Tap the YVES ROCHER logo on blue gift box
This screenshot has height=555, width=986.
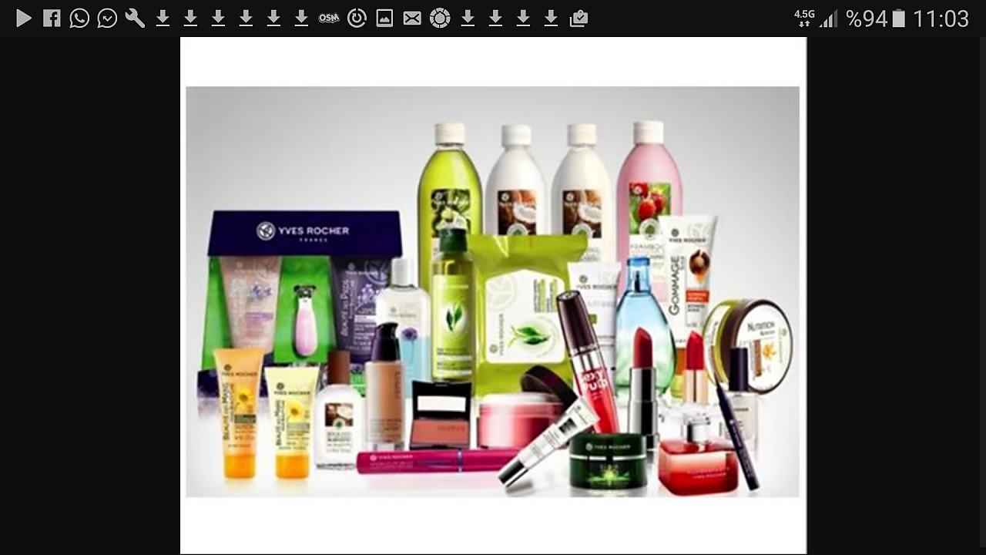pos(303,230)
